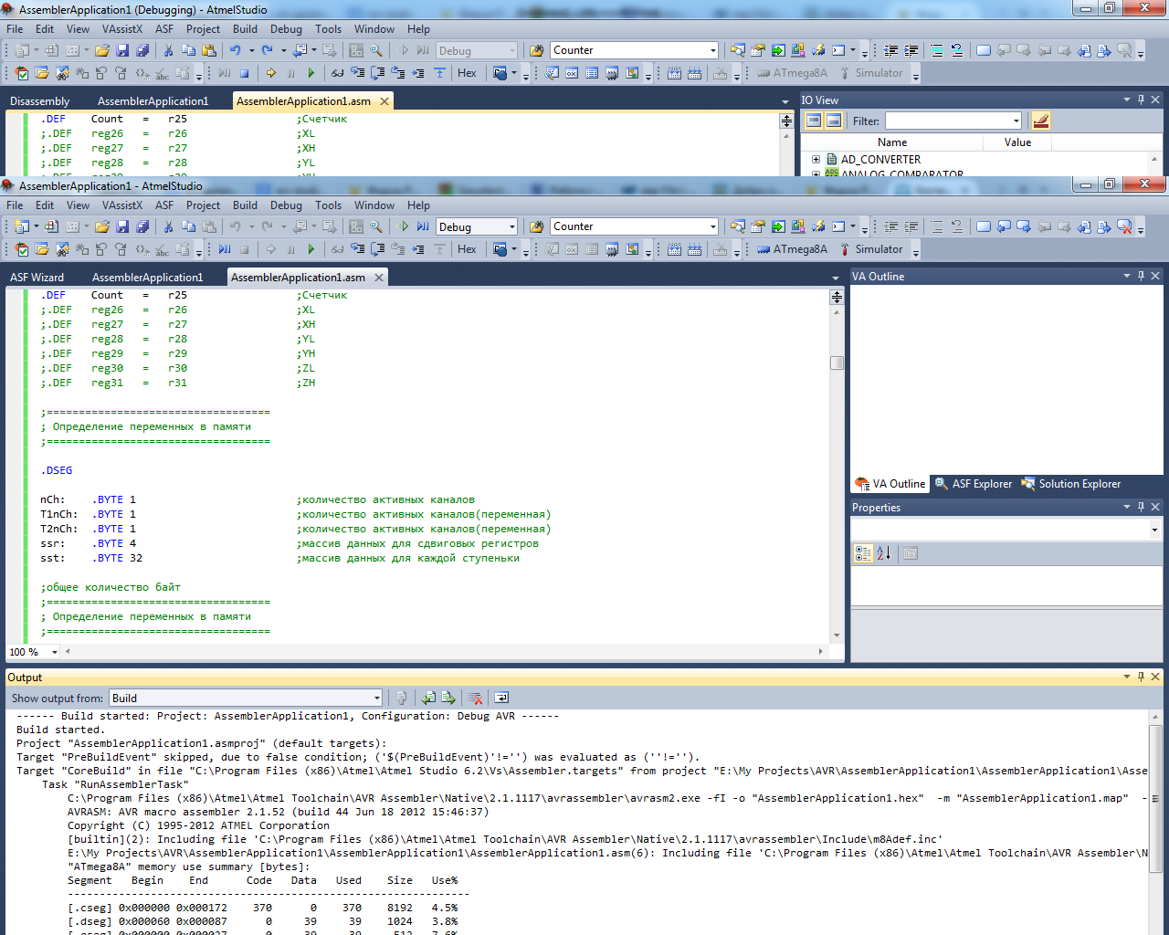This screenshot has height=935, width=1169.
Task: Toggle Categorized view in Properties panel
Action: 863,552
